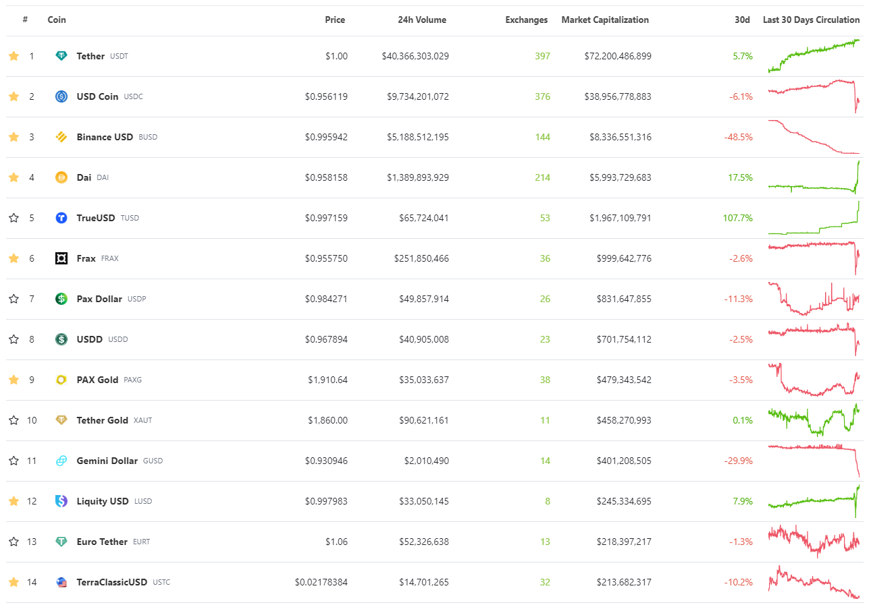Add TrueUSD to favorites with star
This screenshot has width=871, height=605.
[14, 218]
